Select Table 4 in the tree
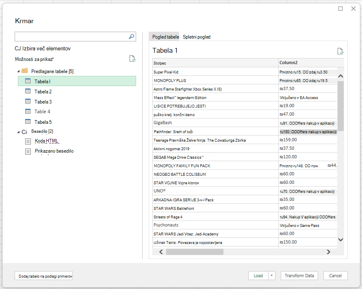Viewport: 362px width, 289px height. pyautogui.click(x=42, y=112)
